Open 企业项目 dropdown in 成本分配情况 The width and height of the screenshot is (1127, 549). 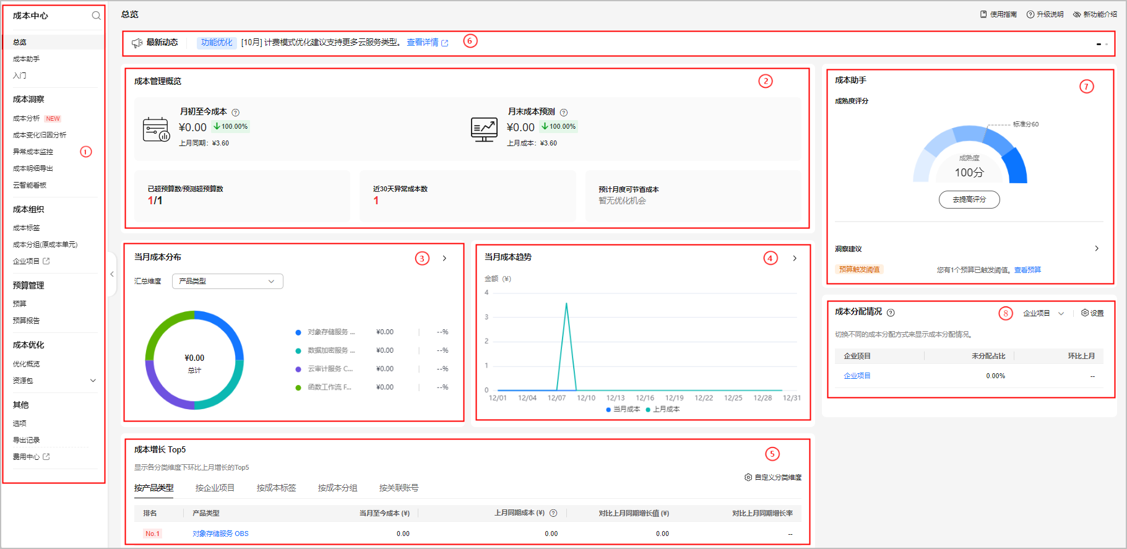click(1043, 313)
